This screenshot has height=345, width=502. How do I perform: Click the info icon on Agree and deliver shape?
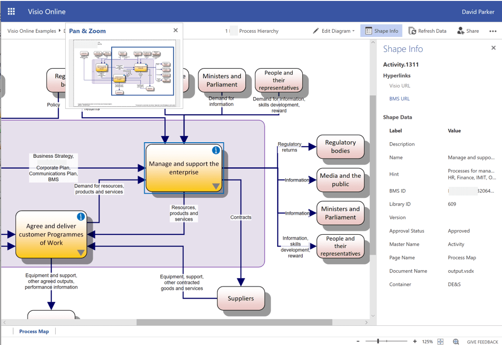pos(81,216)
